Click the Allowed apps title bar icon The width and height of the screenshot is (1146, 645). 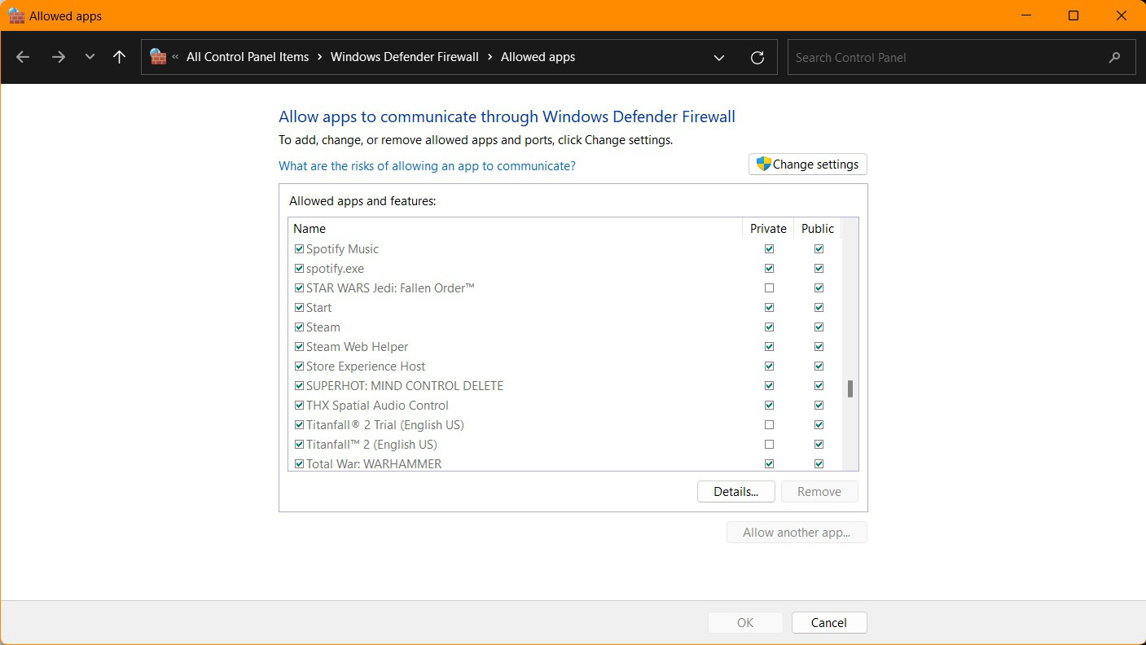[15, 15]
